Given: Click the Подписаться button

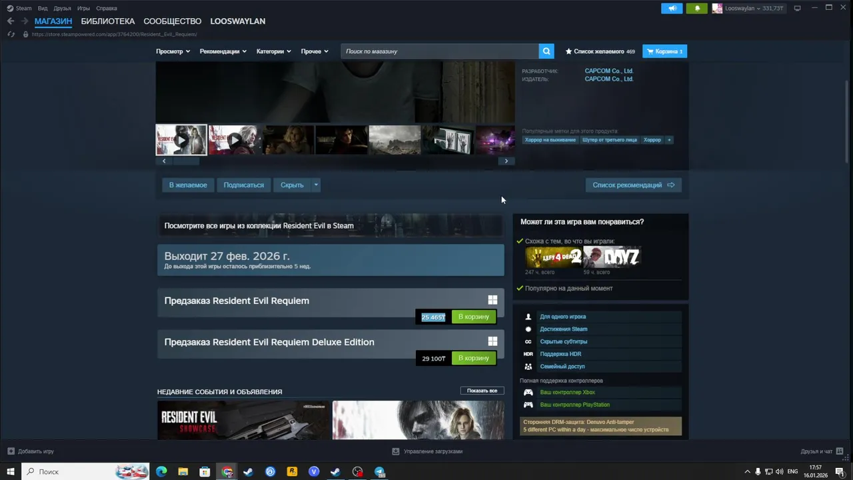Looking at the screenshot, I should (x=244, y=185).
